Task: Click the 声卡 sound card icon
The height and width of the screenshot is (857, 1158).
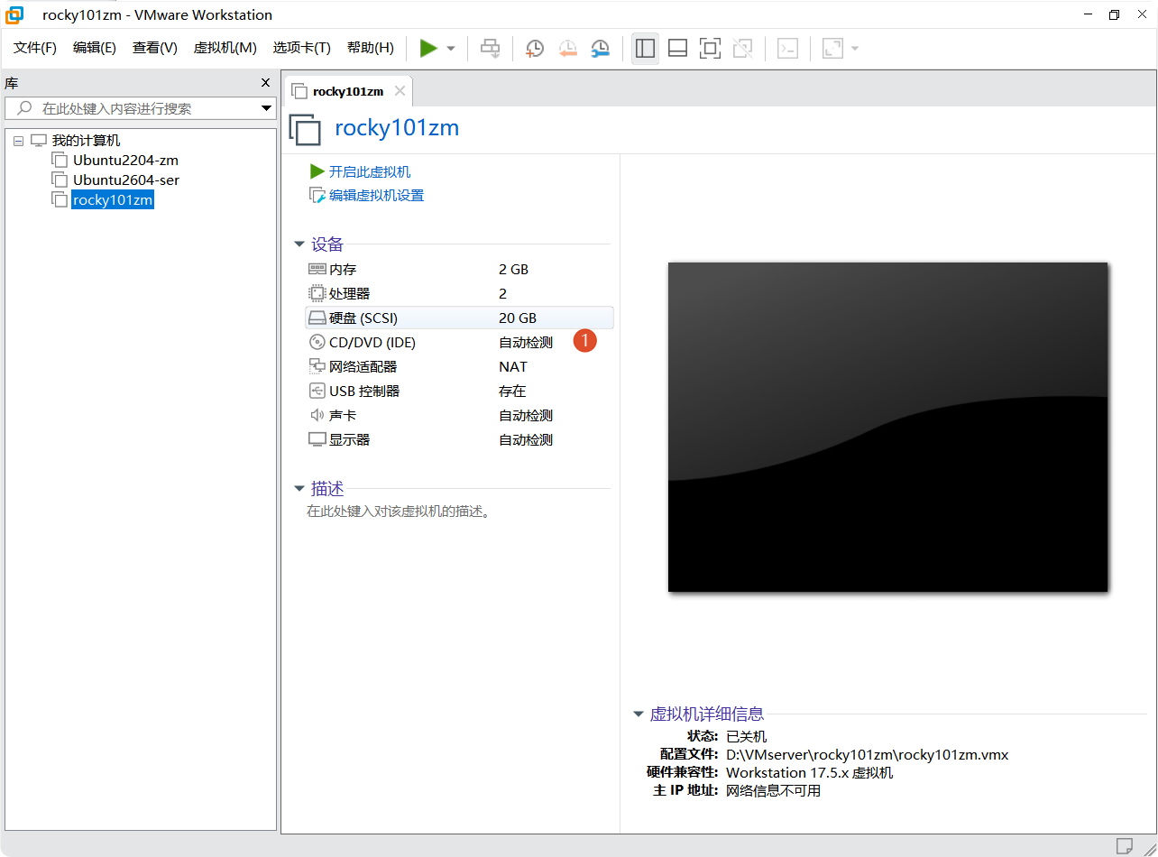Action: tap(317, 415)
